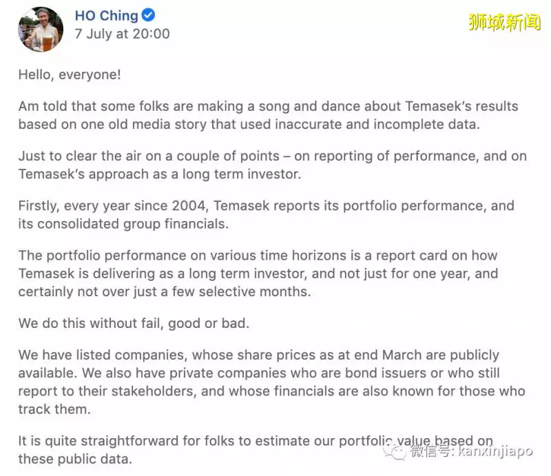Click the paragraph starting "Am told that some folks"
551x476 pixels.
[268, 115]
